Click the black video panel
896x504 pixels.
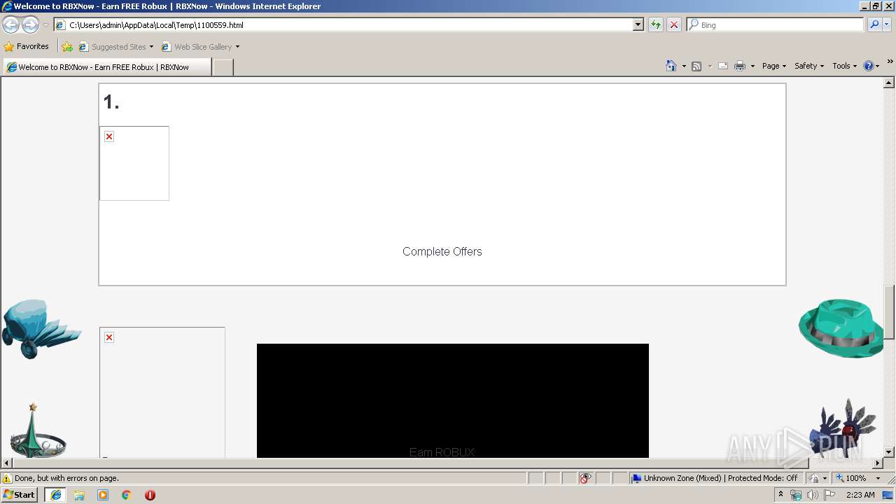453,400
